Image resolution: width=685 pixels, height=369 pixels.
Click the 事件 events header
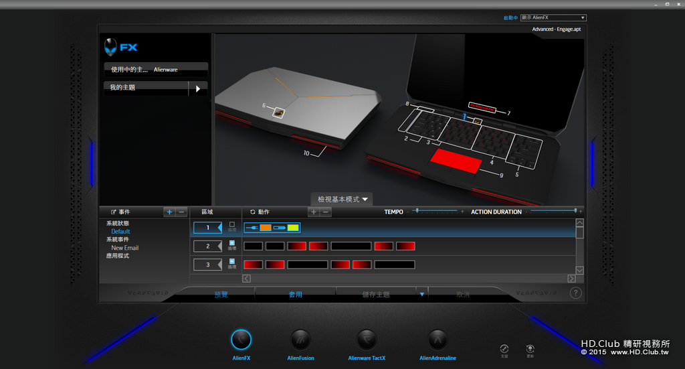[x=120, y=212]
